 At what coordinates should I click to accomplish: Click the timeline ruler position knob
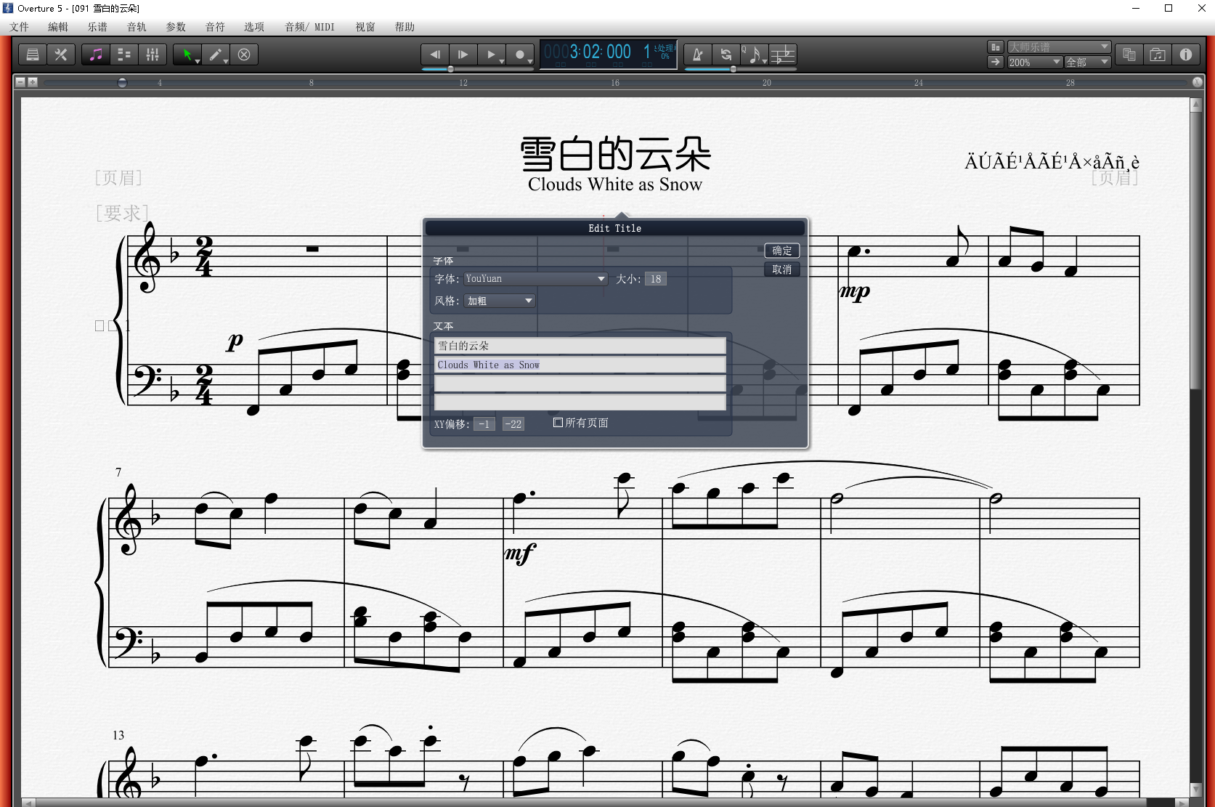122,83
